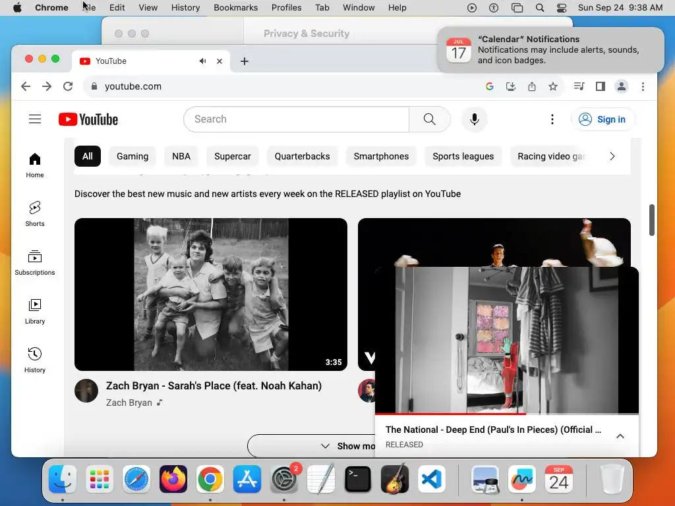Click Show more dropdown button

311,446
